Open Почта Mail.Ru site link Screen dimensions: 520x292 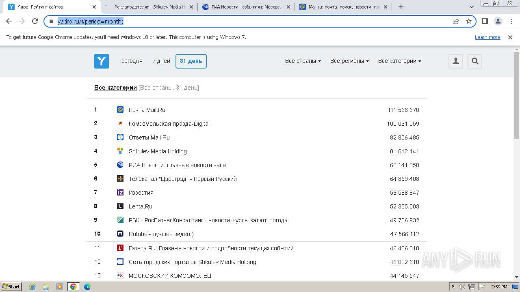pos(147,110)
